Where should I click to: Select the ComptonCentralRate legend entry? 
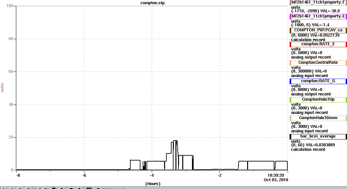coord(318,63)
